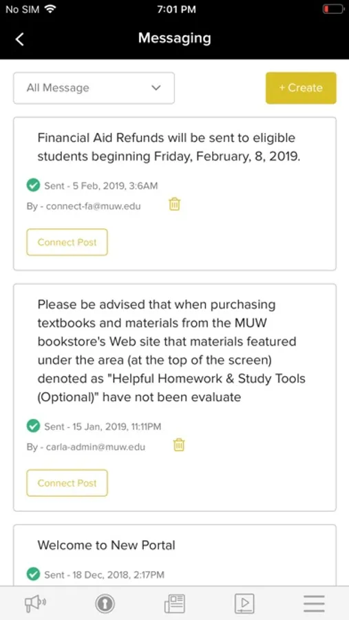Tap green sent checkmark for 15 Jan message
The height and width of the screenshot is (620, 349).
33,426
